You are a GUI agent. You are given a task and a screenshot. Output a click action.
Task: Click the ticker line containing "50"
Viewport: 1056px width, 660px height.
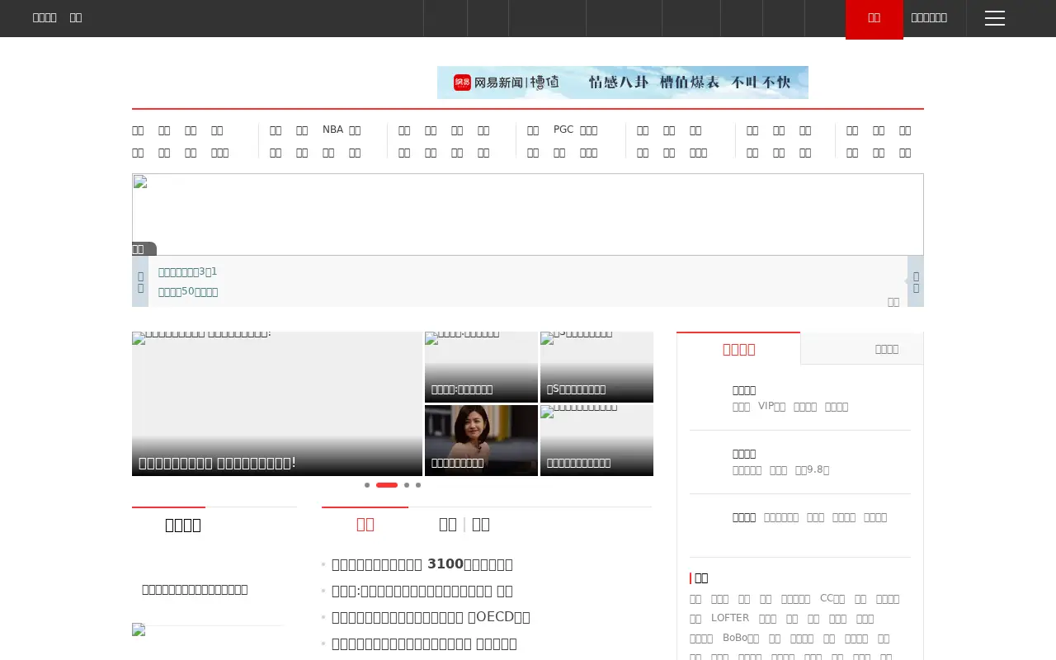(x=188, y=292)
